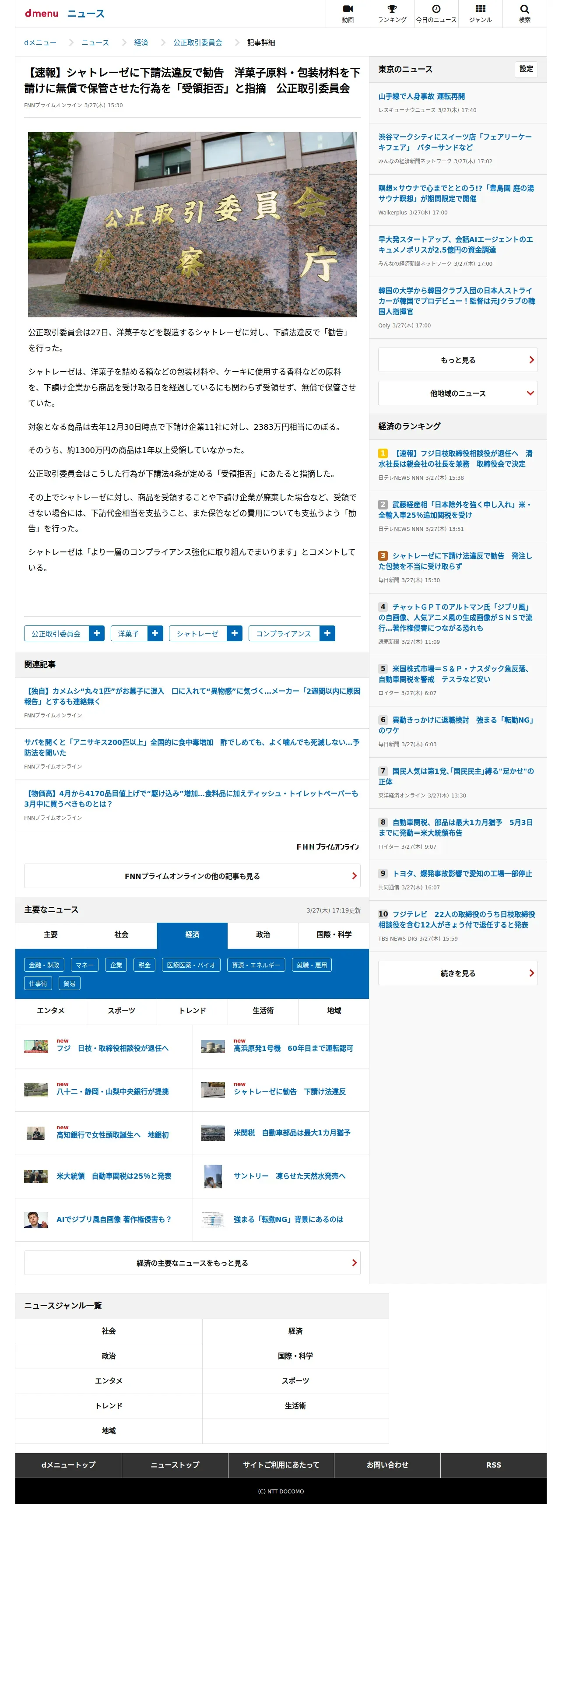Open the ジャンル grid icon
This screenshot has width=562, height=1686.
pos(480,13)
